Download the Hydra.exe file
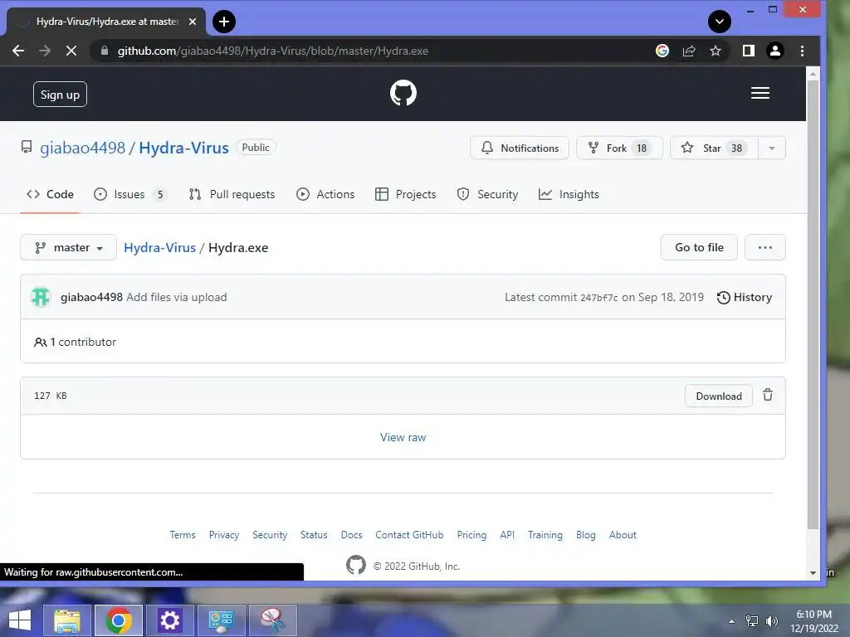 719,396
